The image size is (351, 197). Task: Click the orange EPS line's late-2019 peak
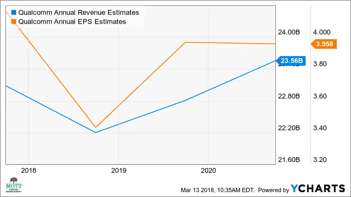pos(186,42)
